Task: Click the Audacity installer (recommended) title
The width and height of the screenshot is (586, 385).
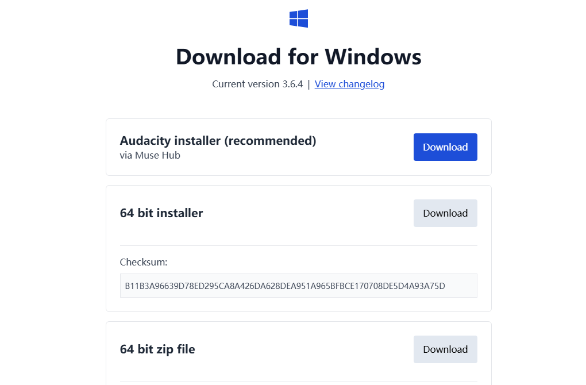Action: [x=218, y=141]
